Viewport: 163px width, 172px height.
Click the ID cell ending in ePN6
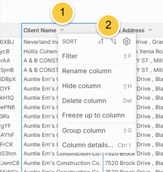point(11,107)
